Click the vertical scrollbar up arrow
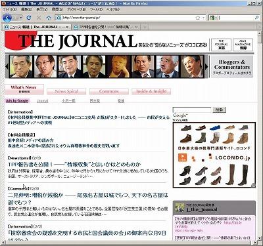 tap(260, 33)
